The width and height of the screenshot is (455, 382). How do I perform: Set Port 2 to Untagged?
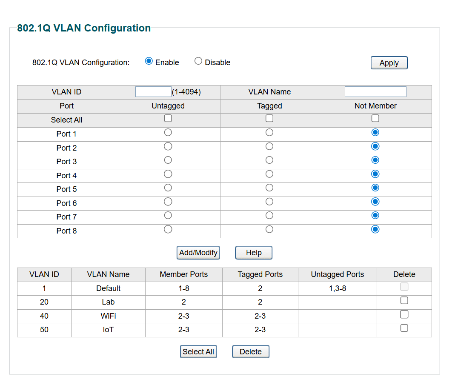pos(168,146)
